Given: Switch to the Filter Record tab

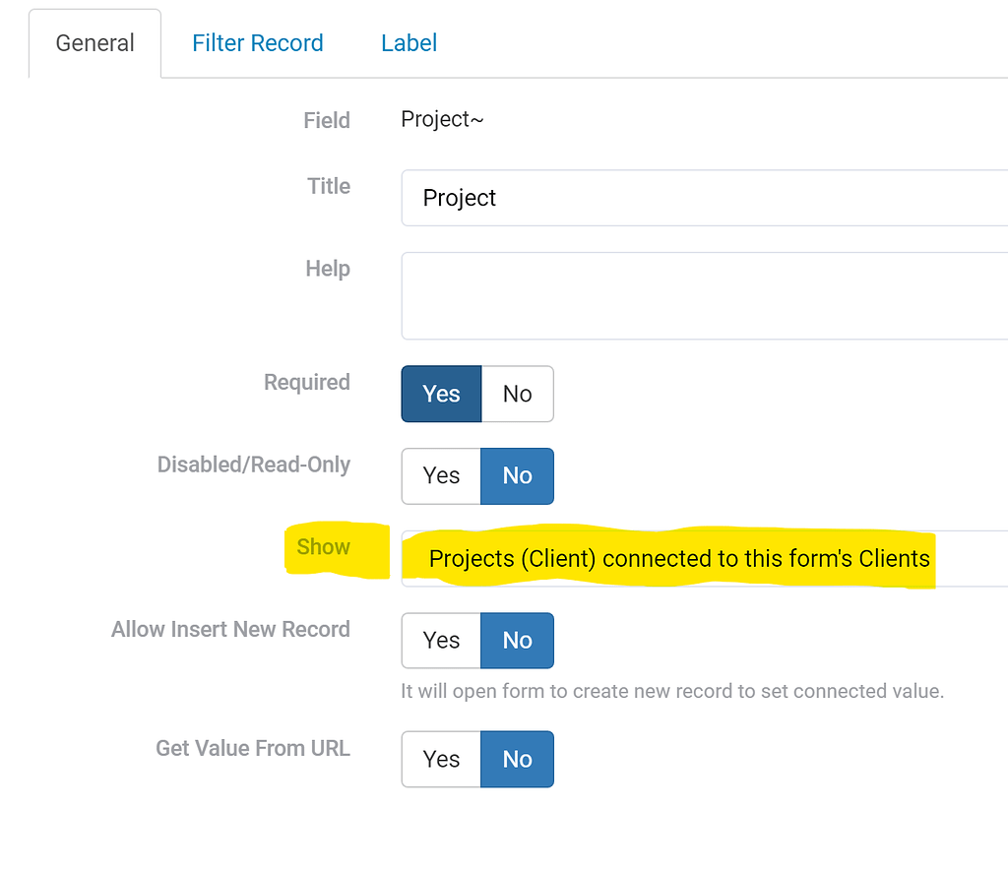Looking at the screenshot, I should pos(258,42).
